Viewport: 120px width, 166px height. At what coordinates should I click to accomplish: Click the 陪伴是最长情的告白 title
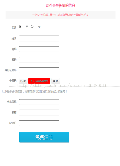(x=60, y=6)
